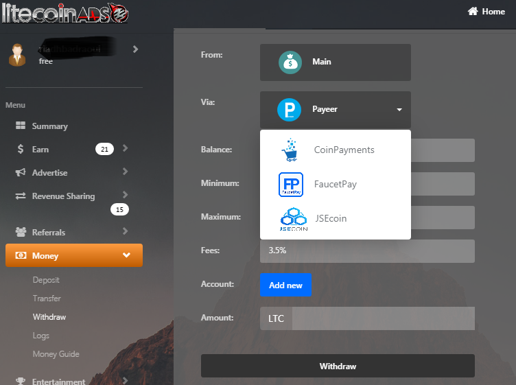Select the CoinPayments cart icon
Image resolution: width=516 pixels, height=385 pixels.
coord(290,150)
